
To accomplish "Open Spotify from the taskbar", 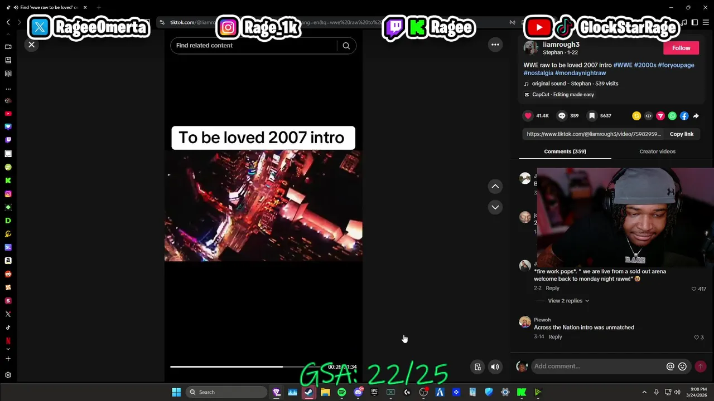I will pos(341,392).
